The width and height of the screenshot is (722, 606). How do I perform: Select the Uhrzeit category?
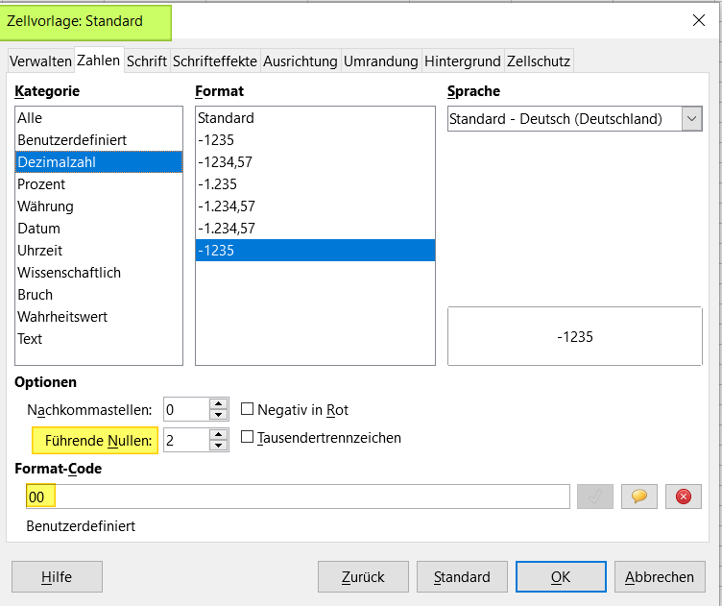(99, 251)
